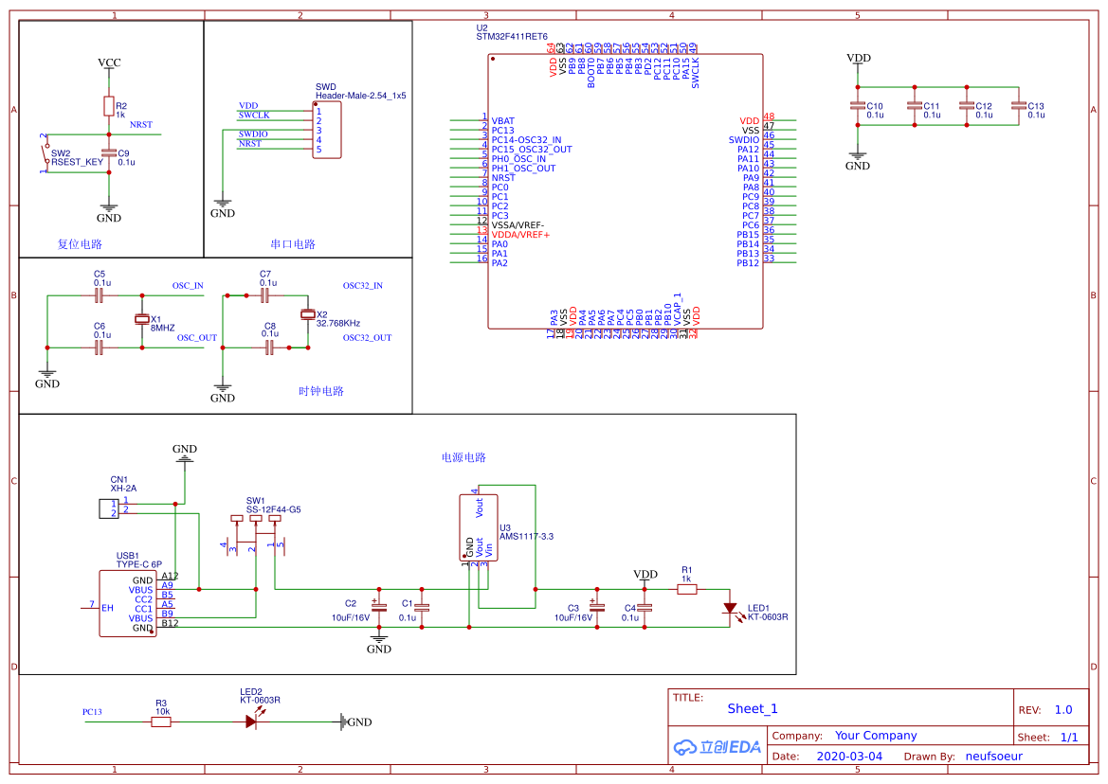Select decoupling capacitor C10 symbol
Viewport: 1108px width, 784px height.
click(858, 106)
